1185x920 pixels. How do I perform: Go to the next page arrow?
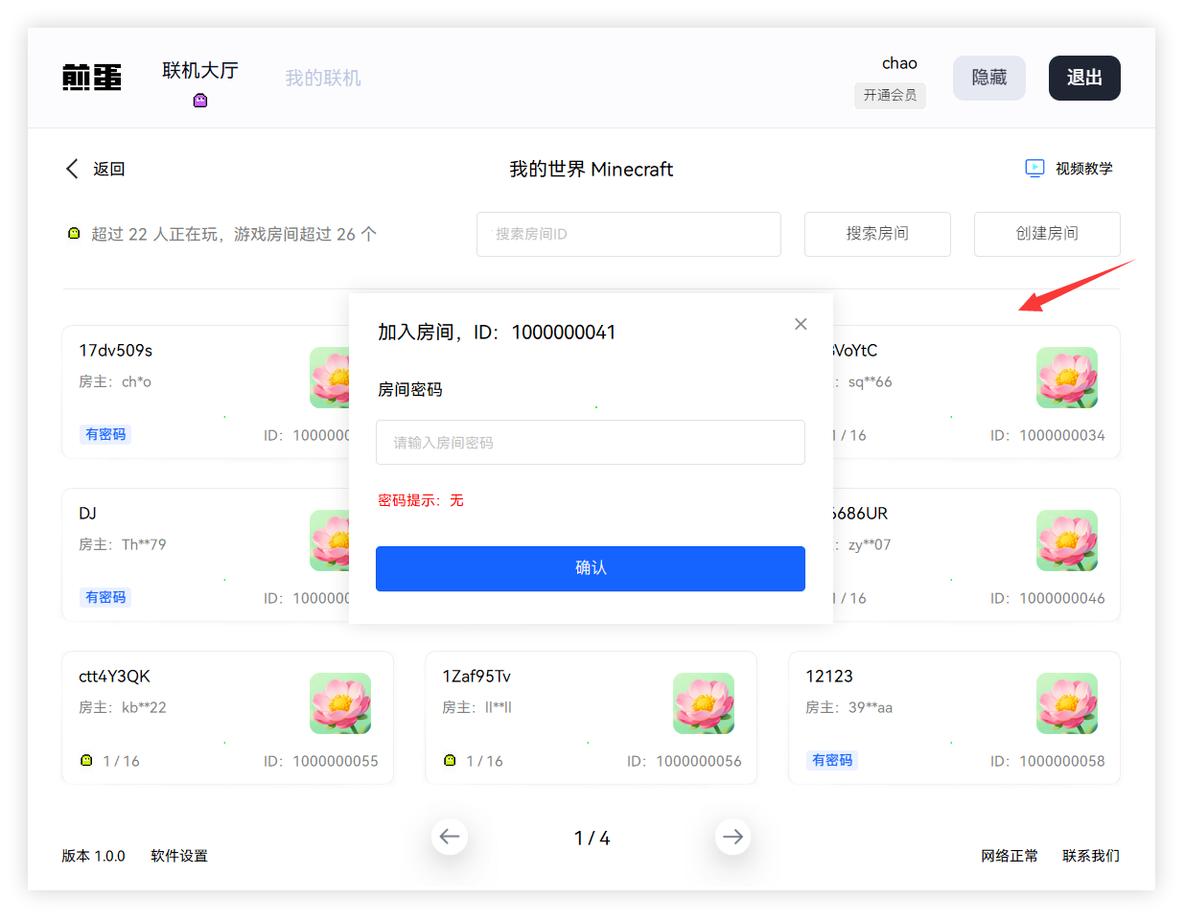[x=732, y=837]
